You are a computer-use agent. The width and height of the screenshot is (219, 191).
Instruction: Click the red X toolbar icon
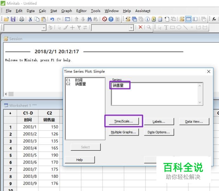(141, 27)
